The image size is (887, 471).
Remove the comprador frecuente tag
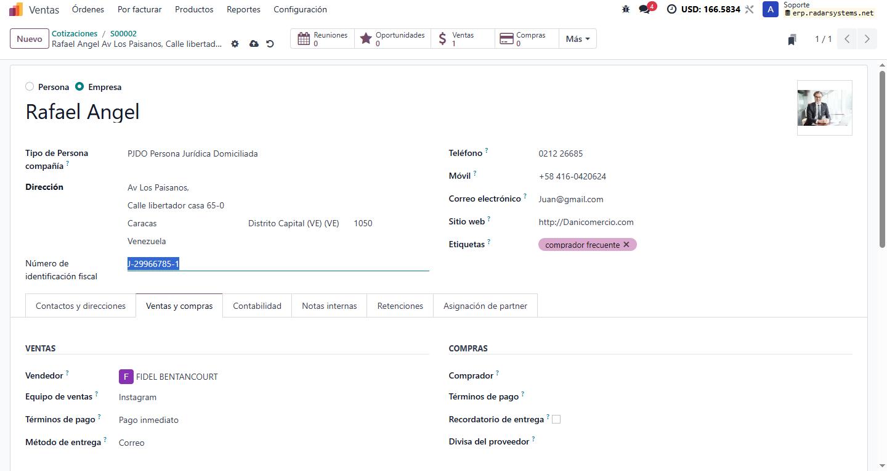click(626, 245)
